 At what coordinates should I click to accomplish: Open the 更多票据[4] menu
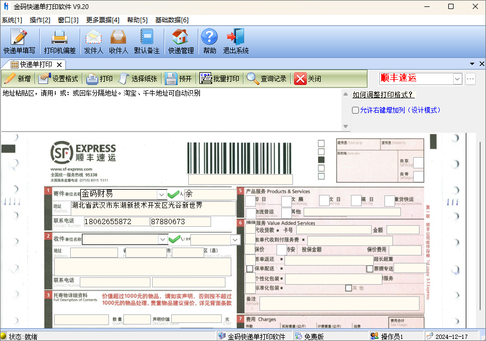[103, 20]
